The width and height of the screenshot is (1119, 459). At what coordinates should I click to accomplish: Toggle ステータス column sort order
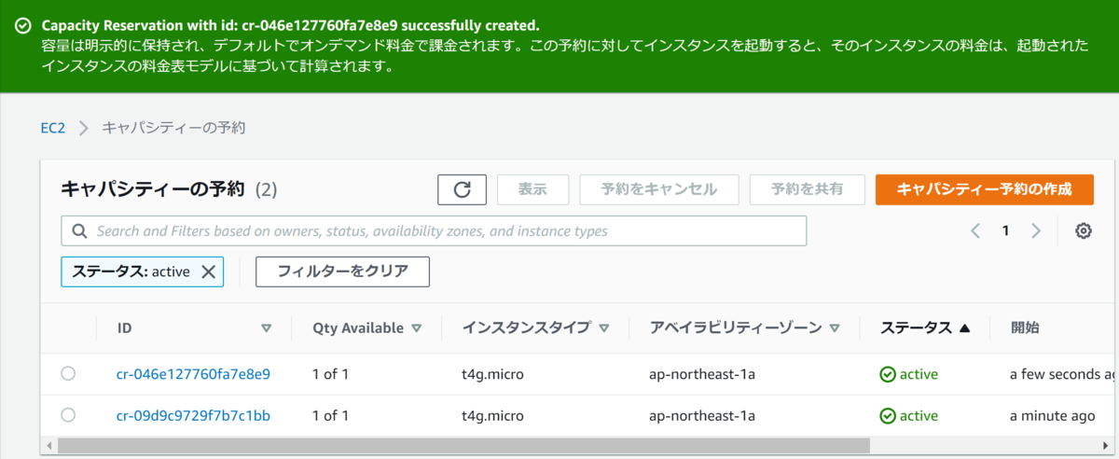964,328
